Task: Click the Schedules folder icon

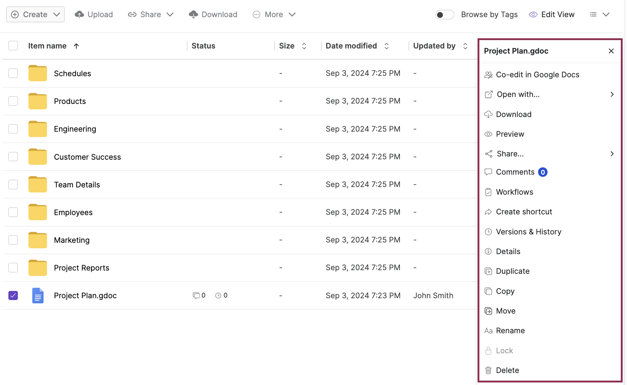Action: (38, 73)
